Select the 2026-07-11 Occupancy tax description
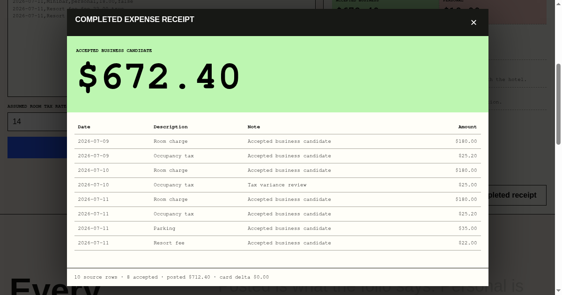562x295 pixels. (x=174, y=214)
